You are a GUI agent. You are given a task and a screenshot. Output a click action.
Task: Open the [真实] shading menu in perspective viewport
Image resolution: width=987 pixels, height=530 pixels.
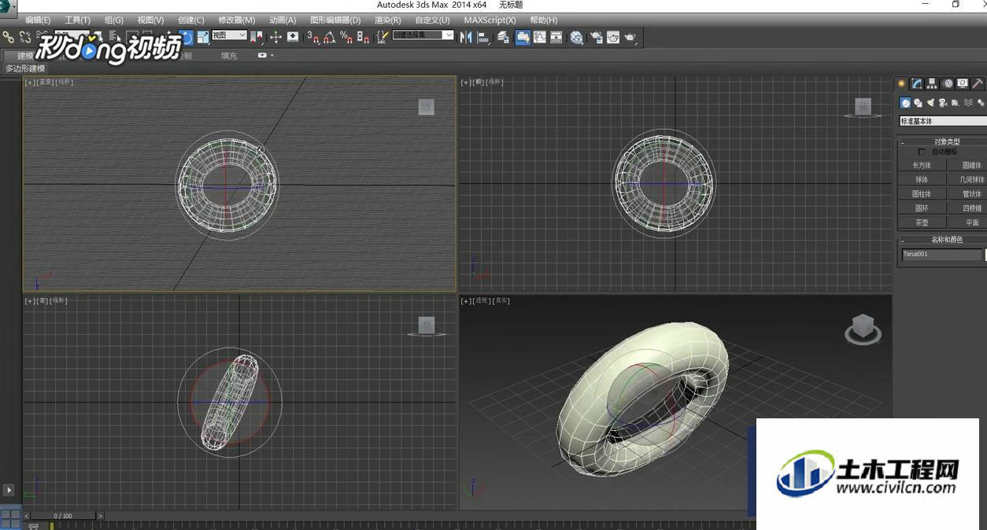[x=501, y=300]
